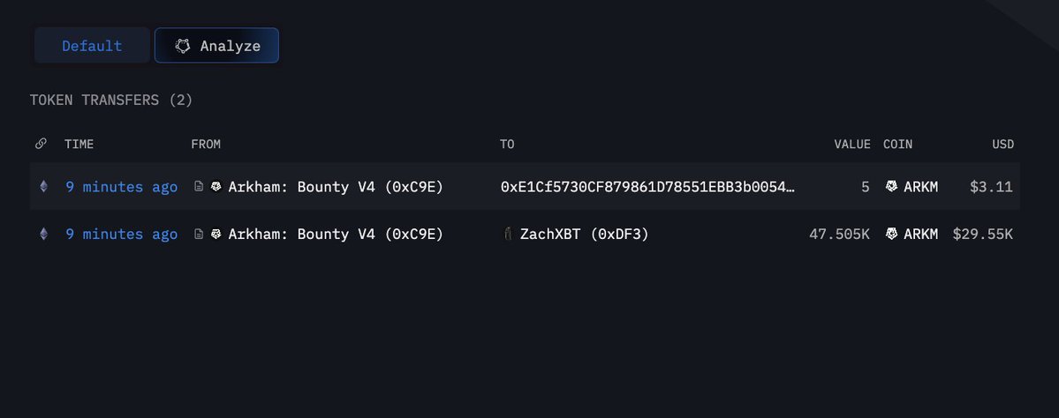Click the ARKM coin icon in the $29.55K row

[892, 234]
